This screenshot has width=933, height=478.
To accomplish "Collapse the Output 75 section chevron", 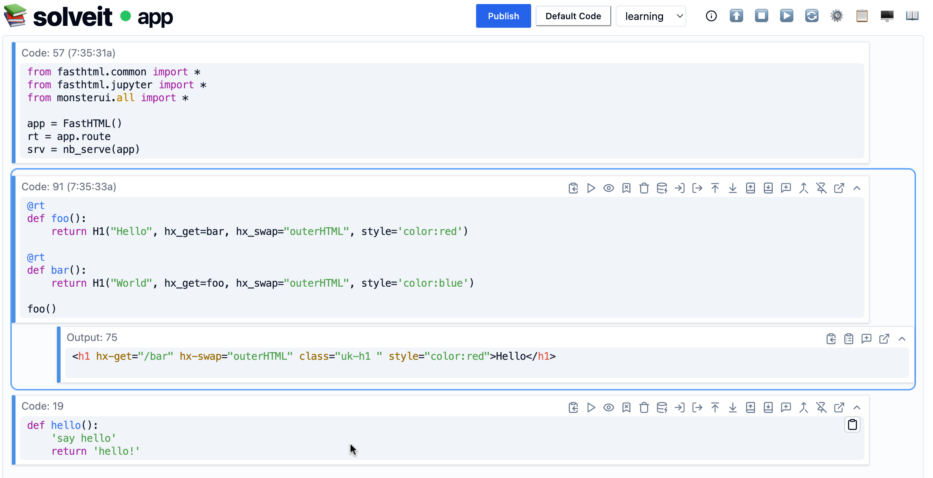I will pyautogui.click(x=902, y=339).
